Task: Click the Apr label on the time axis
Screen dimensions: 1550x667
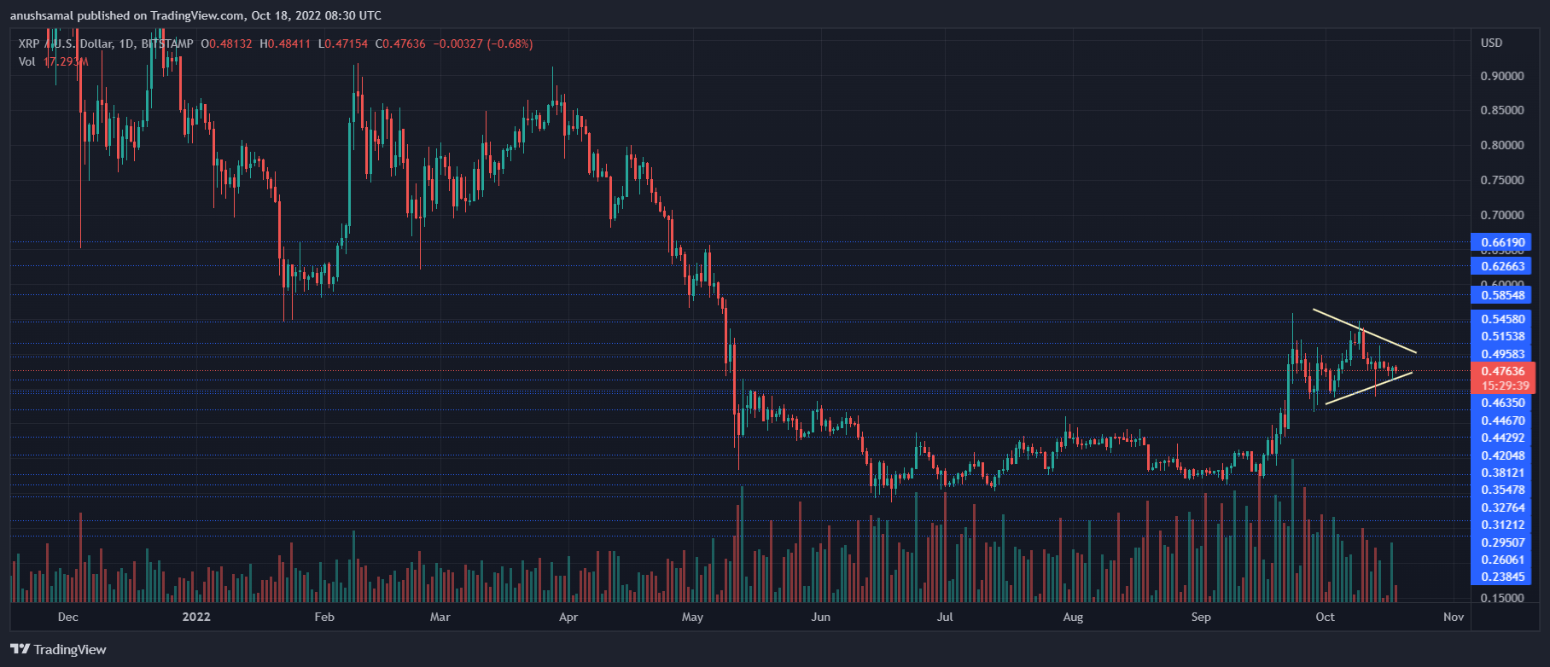Action: pyautogui.click(x=568, y=617)
